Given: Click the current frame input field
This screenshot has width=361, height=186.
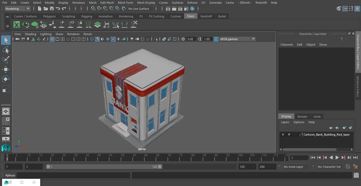Looking at the screenshot, I should 299,158.
